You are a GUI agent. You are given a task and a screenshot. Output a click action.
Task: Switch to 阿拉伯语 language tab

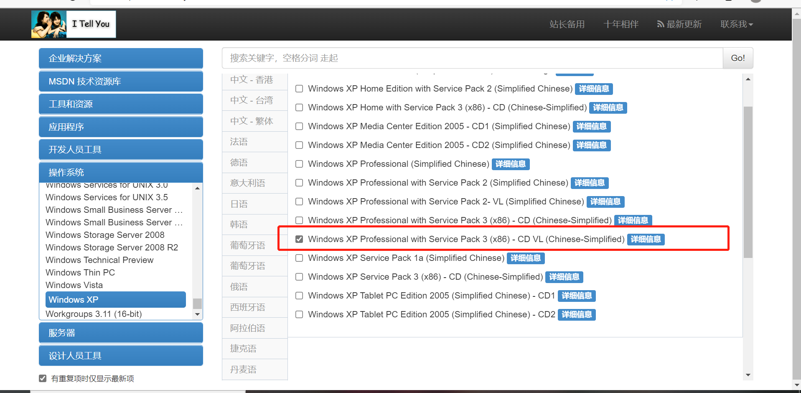tap(255, 328)
